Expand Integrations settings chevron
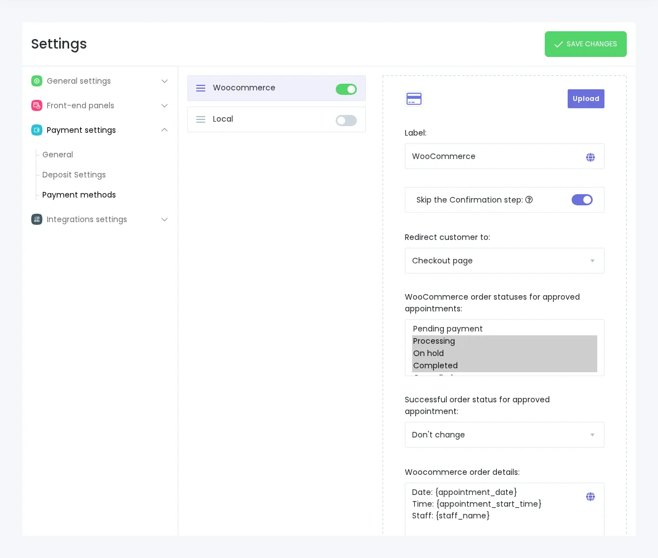Image resolution: width=658 pixels, height=558 pixels. tap(164, 219)
